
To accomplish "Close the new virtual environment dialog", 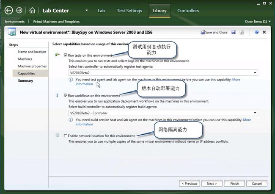I will (x=264, y=32).
